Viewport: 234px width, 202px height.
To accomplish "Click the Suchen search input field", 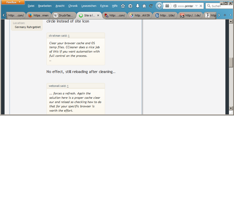I will click(x=216, y=6).
